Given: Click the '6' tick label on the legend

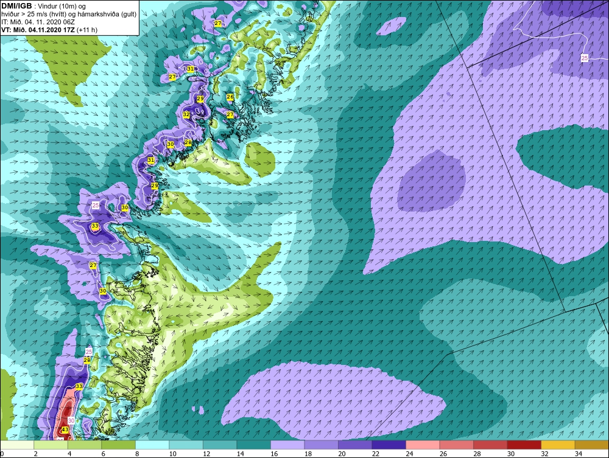Looking at the screenshot, I should [103, 454].
